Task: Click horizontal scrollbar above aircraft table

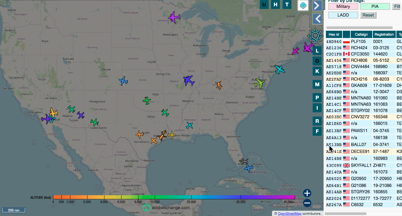Action: tap(359, 28)
